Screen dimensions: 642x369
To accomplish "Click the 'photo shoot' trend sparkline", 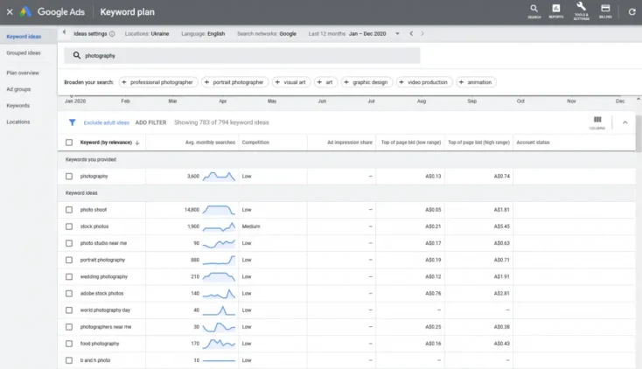I will [219, 210].
